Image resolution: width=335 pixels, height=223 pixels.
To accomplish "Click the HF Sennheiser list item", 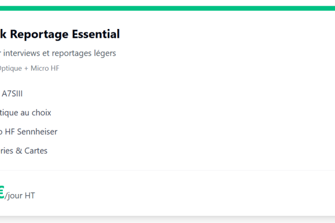I will point(28,132).
